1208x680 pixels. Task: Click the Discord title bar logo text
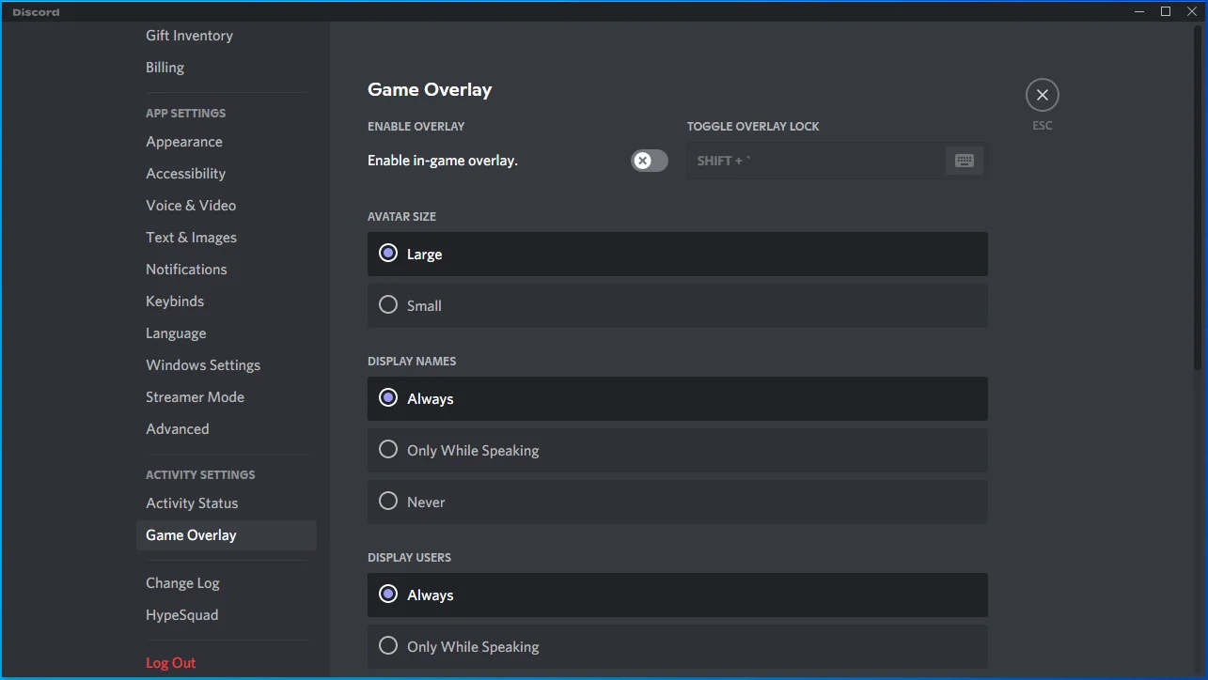tap(36, 12)
